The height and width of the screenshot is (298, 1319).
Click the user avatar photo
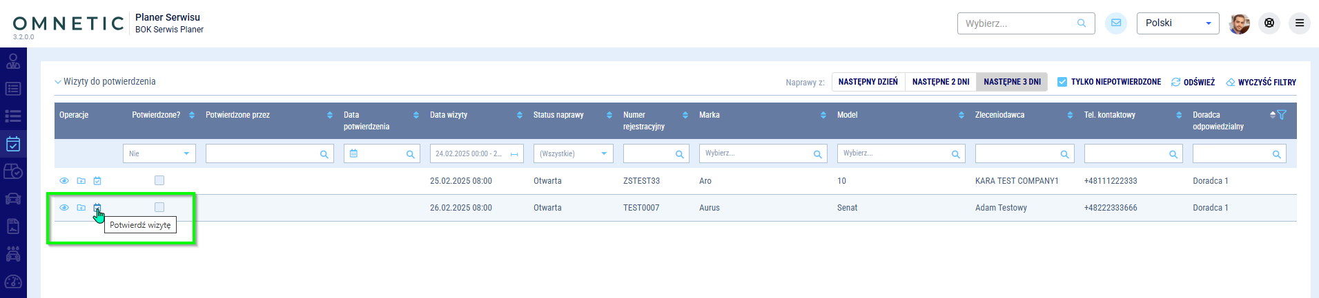click(1239, 23)
